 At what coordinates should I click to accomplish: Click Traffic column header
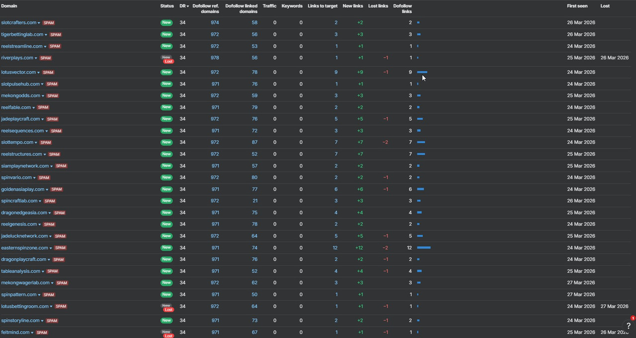tap(269, 6)
